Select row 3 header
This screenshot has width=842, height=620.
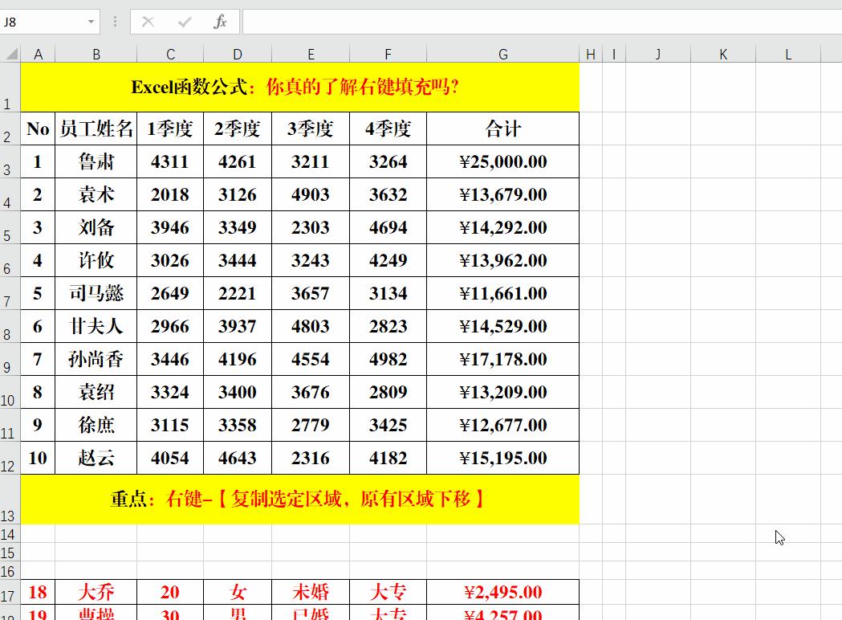(8, 161)
